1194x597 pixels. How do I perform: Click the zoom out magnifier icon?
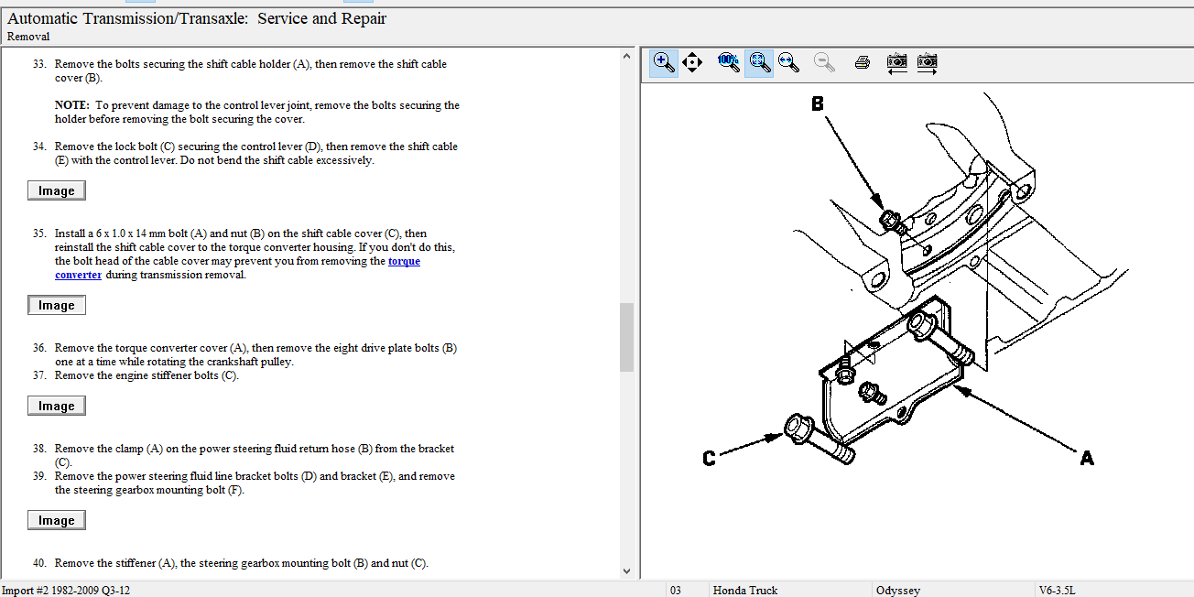tap(825, 63)
